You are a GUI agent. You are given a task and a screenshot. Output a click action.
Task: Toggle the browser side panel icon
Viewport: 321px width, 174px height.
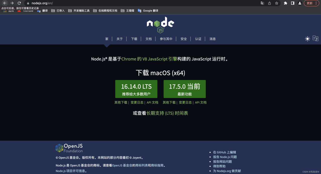point(292,3)
